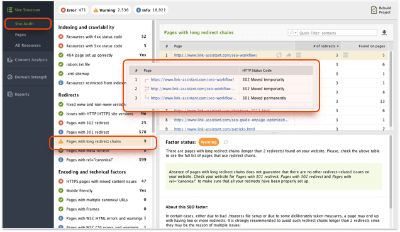Image resolution: width=400 pixels, height=232 pixels.
Task: Click the Rebuild Project icon
Action: tap(374, 10)
